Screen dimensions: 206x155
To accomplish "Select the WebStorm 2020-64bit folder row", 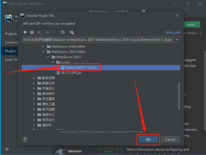I will click(101, 46).
